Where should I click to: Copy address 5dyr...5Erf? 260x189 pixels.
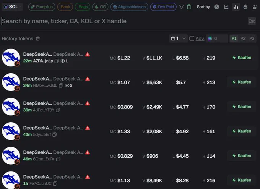(x=54, y=134)
